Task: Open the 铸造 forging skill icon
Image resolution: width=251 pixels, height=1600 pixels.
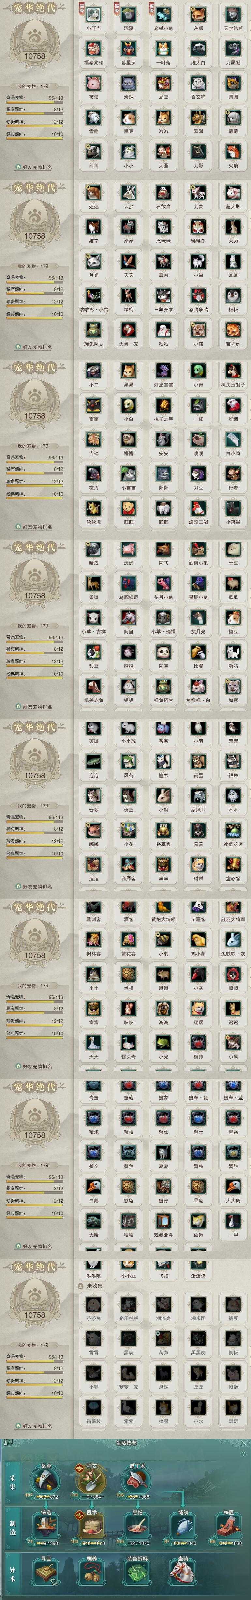Action: coord(46,1526)
